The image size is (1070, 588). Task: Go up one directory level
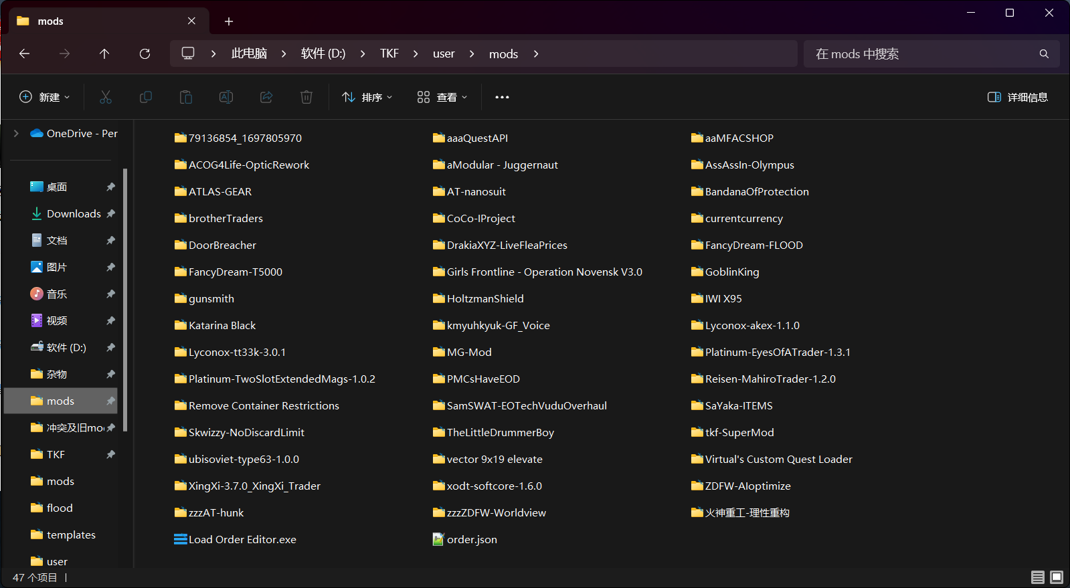(x=104, y=54)
